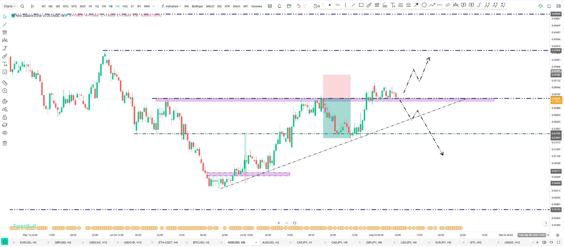
Task: Change the candlestick chart type
Action: point(33,6)
